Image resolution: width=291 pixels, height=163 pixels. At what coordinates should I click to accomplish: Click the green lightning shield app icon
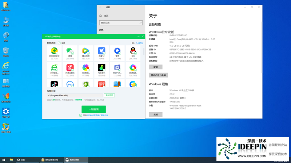coord(85,84)
